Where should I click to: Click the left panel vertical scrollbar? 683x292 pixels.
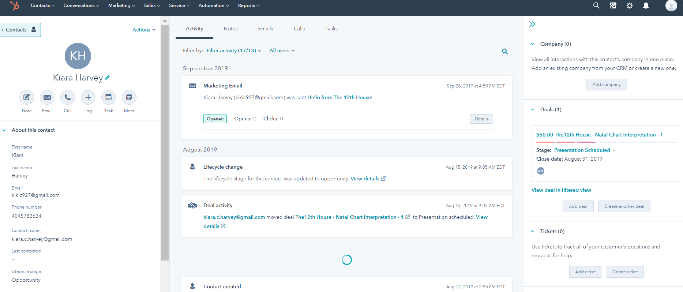coord(165,142)
